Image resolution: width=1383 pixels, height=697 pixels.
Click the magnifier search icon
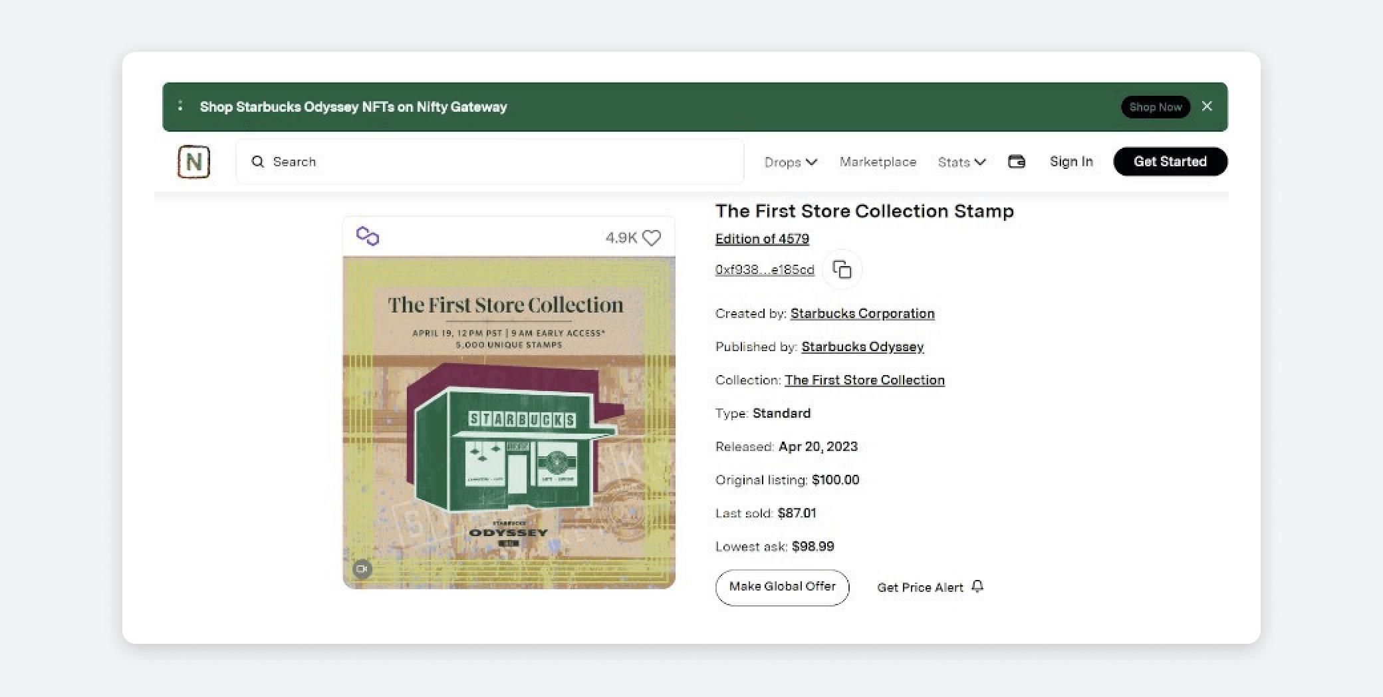pos(258,162)
